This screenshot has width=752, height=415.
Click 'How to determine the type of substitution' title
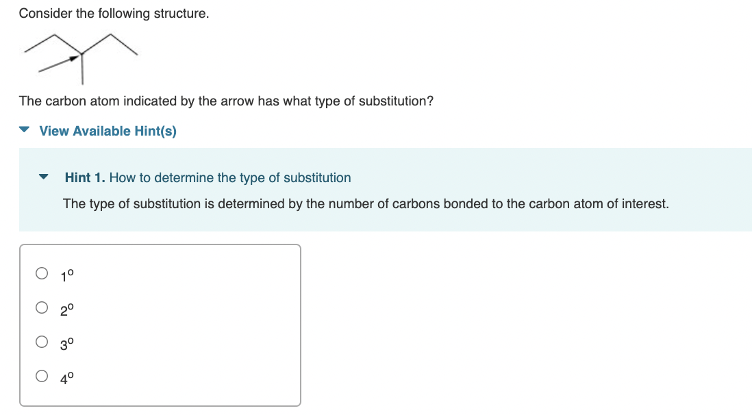click(x=230, y=178)
